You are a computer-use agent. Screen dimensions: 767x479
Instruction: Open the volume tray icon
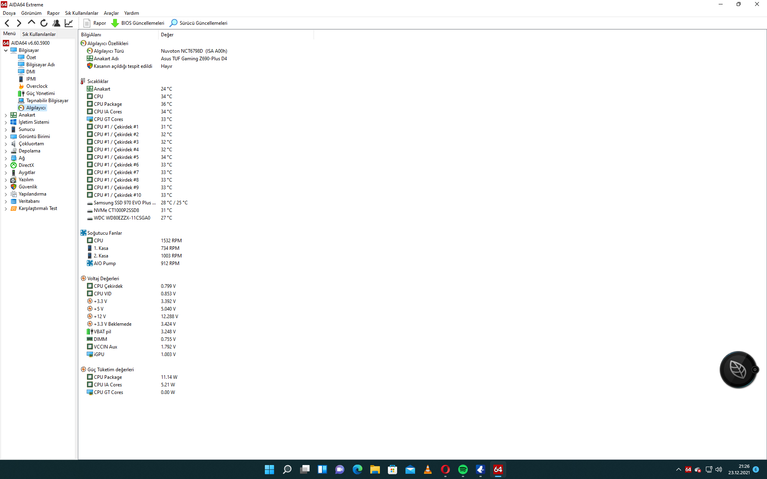[719, 469]
